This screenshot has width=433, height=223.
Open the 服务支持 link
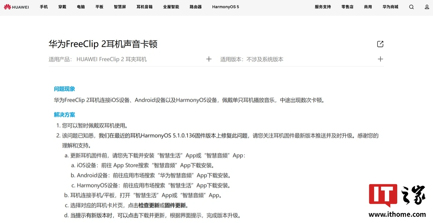click(323, 7)
